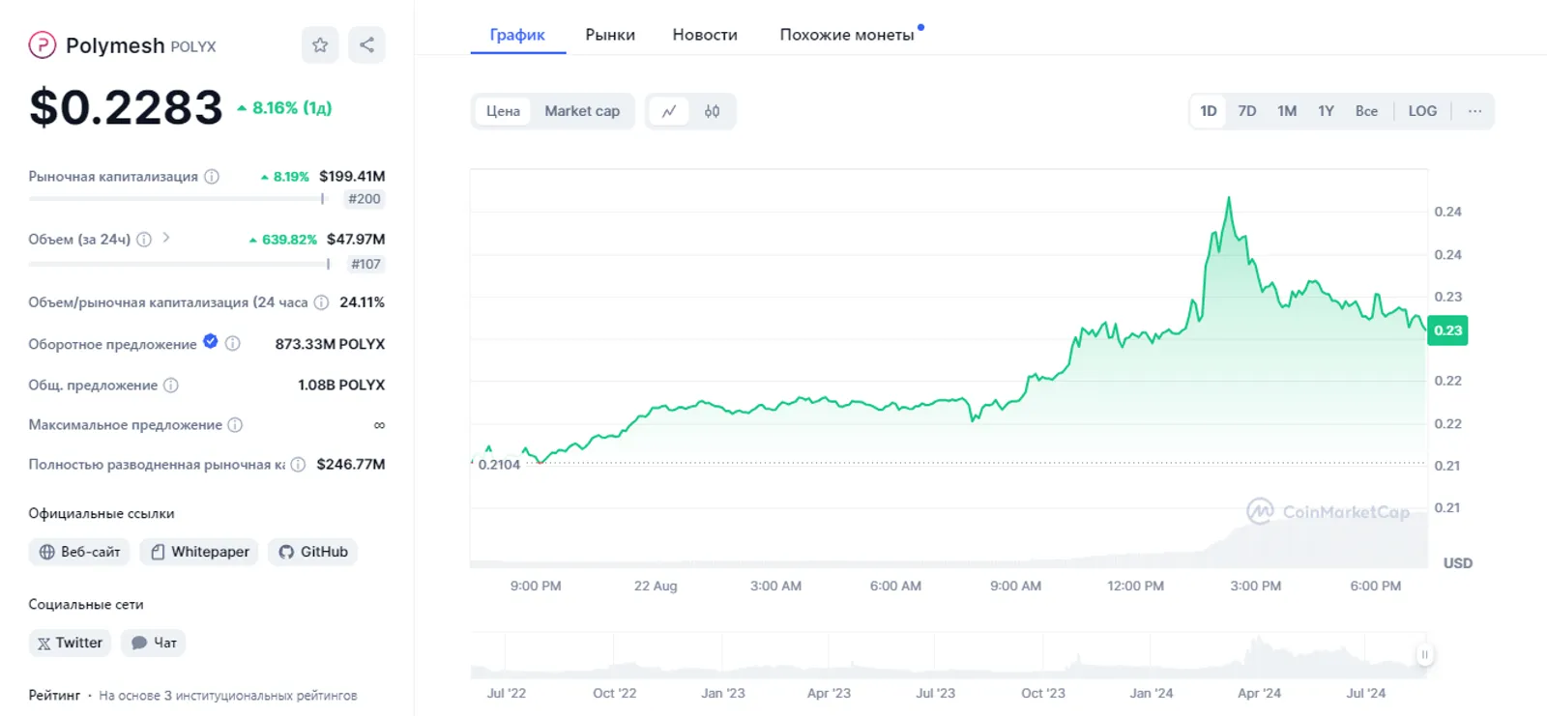The width and height of the screenshot is (1547, 716).
Task: Click the Социальные сети heading
Action: [x=86, y=605]
